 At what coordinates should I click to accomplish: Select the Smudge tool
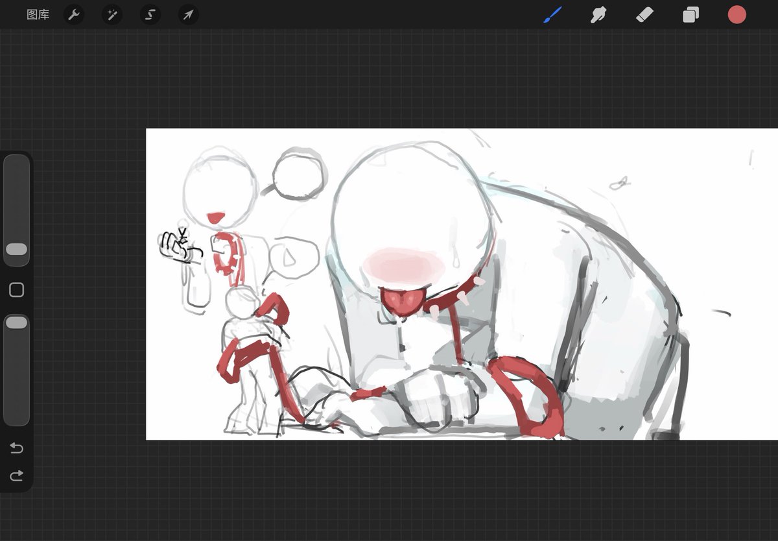click(x=598, y=14)
